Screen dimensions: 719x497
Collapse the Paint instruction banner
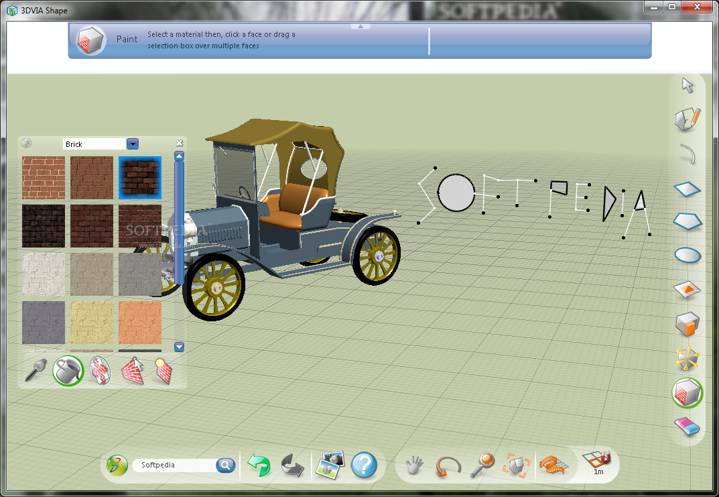tap(360, 26)
